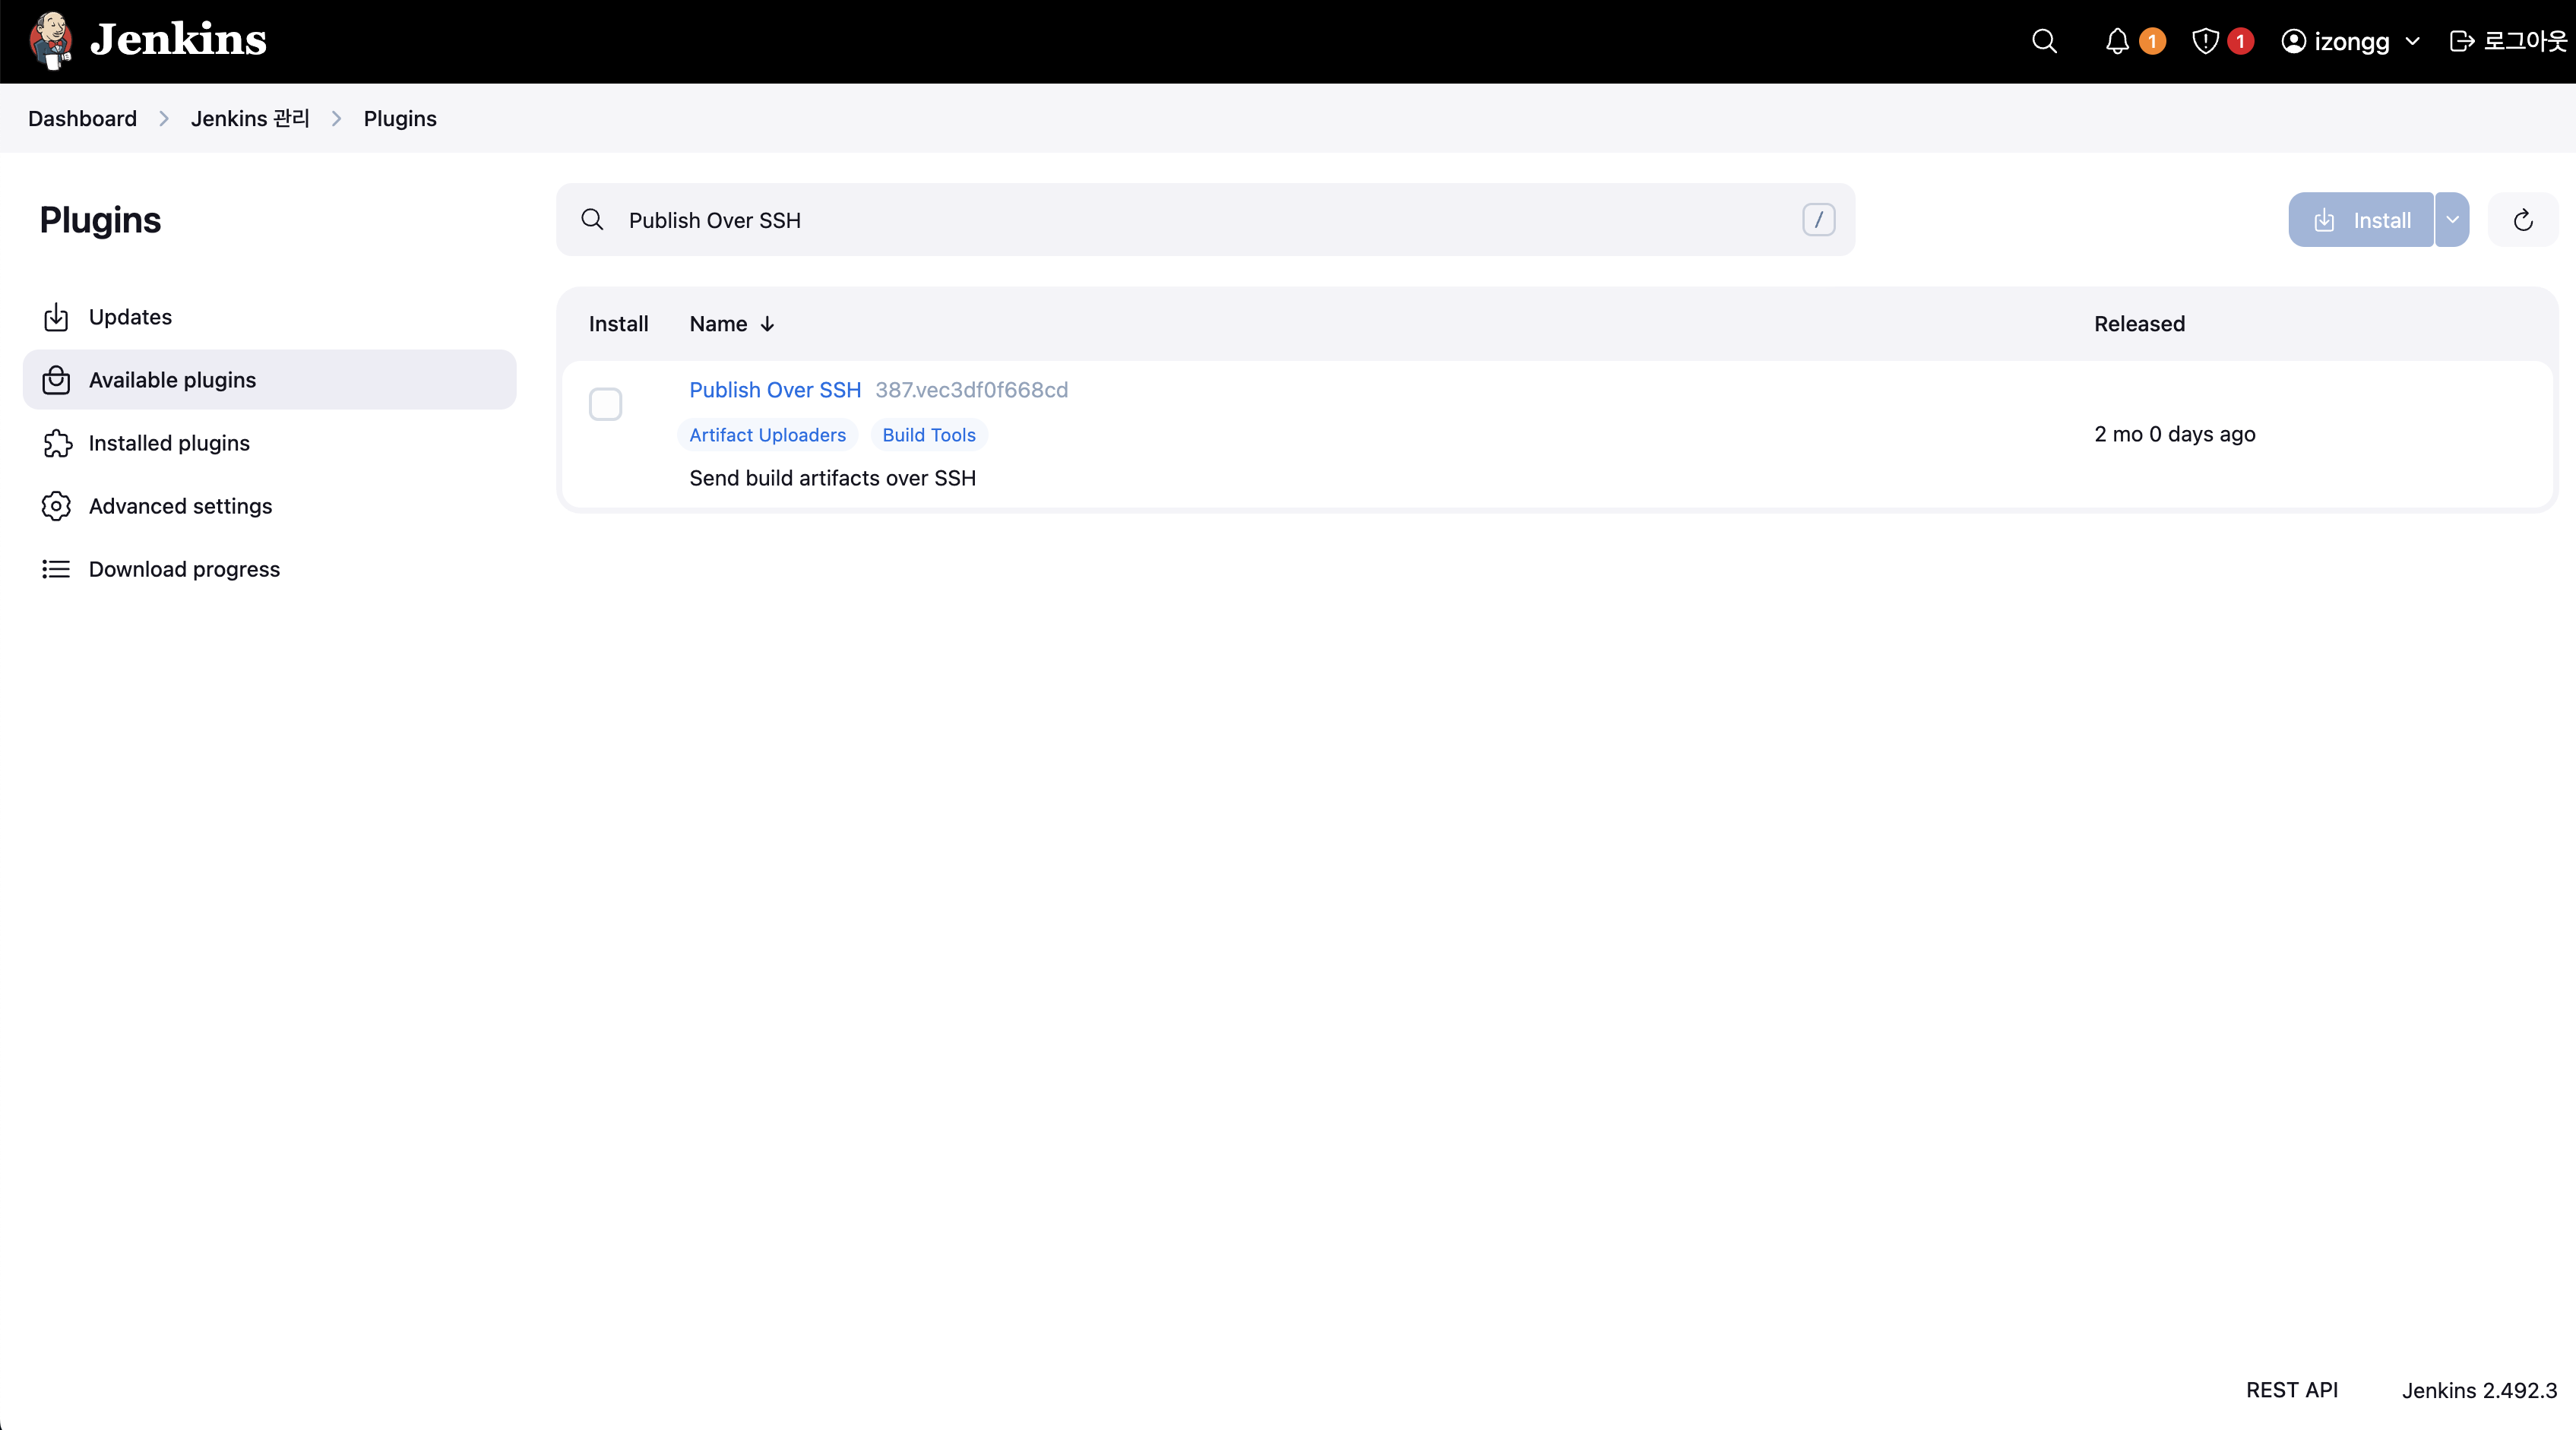
Task: Open the header search magnifier icon
Action: tap(2044, 41)
